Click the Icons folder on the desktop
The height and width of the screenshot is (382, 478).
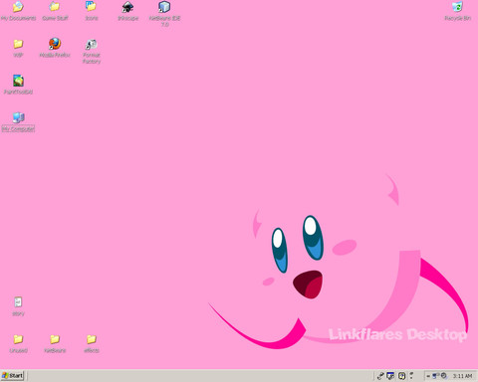[92, 11]
